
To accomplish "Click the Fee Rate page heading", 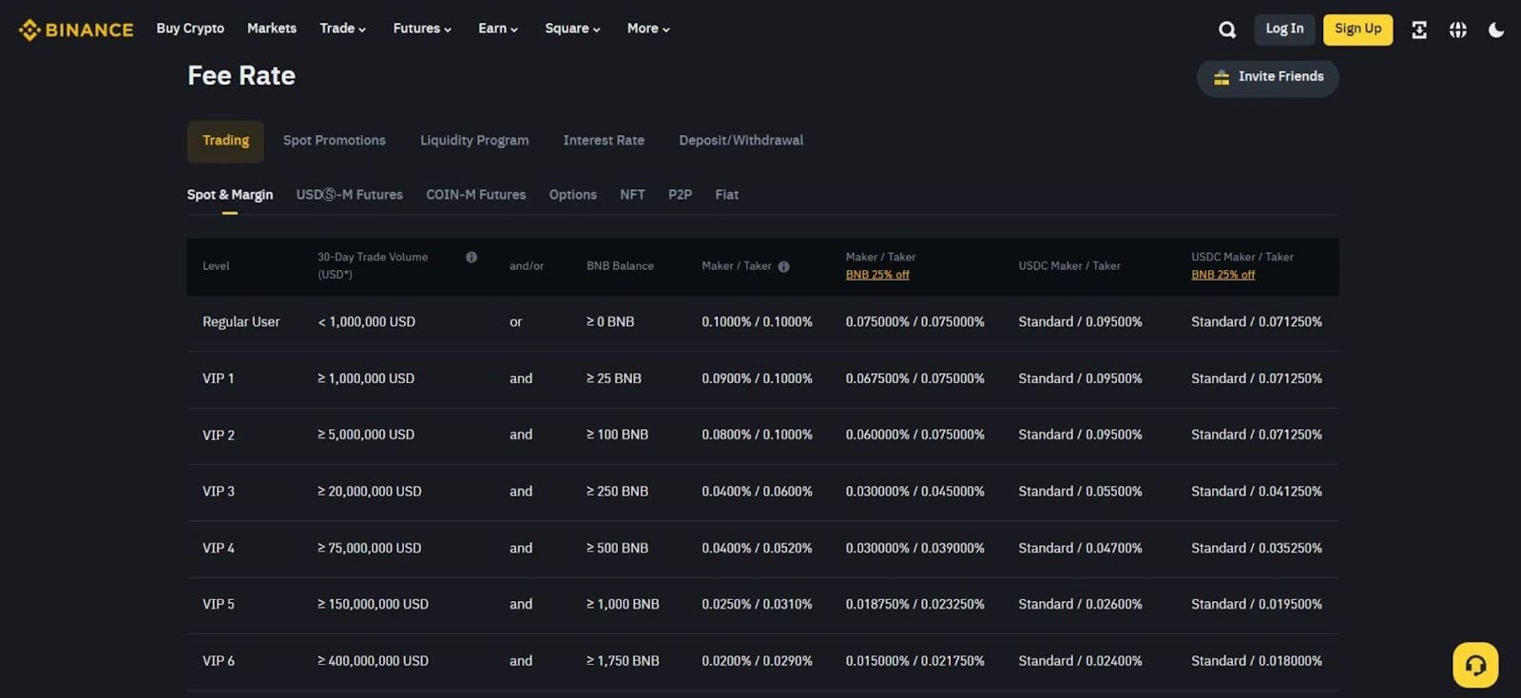I will point(241,76).
